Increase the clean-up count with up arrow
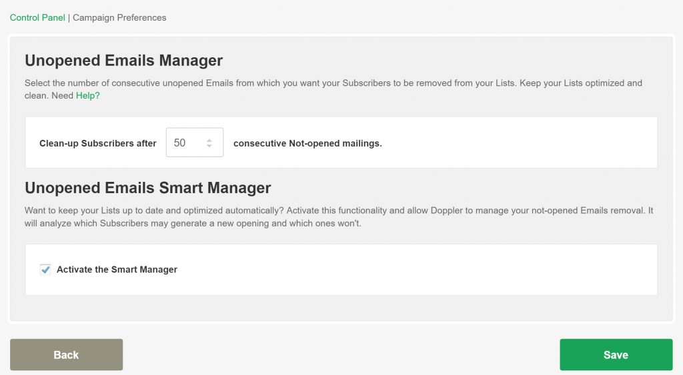 [x=209, y=140]
